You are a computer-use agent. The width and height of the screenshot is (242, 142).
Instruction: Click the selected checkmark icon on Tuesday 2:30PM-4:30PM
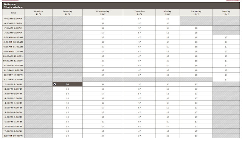54,84
